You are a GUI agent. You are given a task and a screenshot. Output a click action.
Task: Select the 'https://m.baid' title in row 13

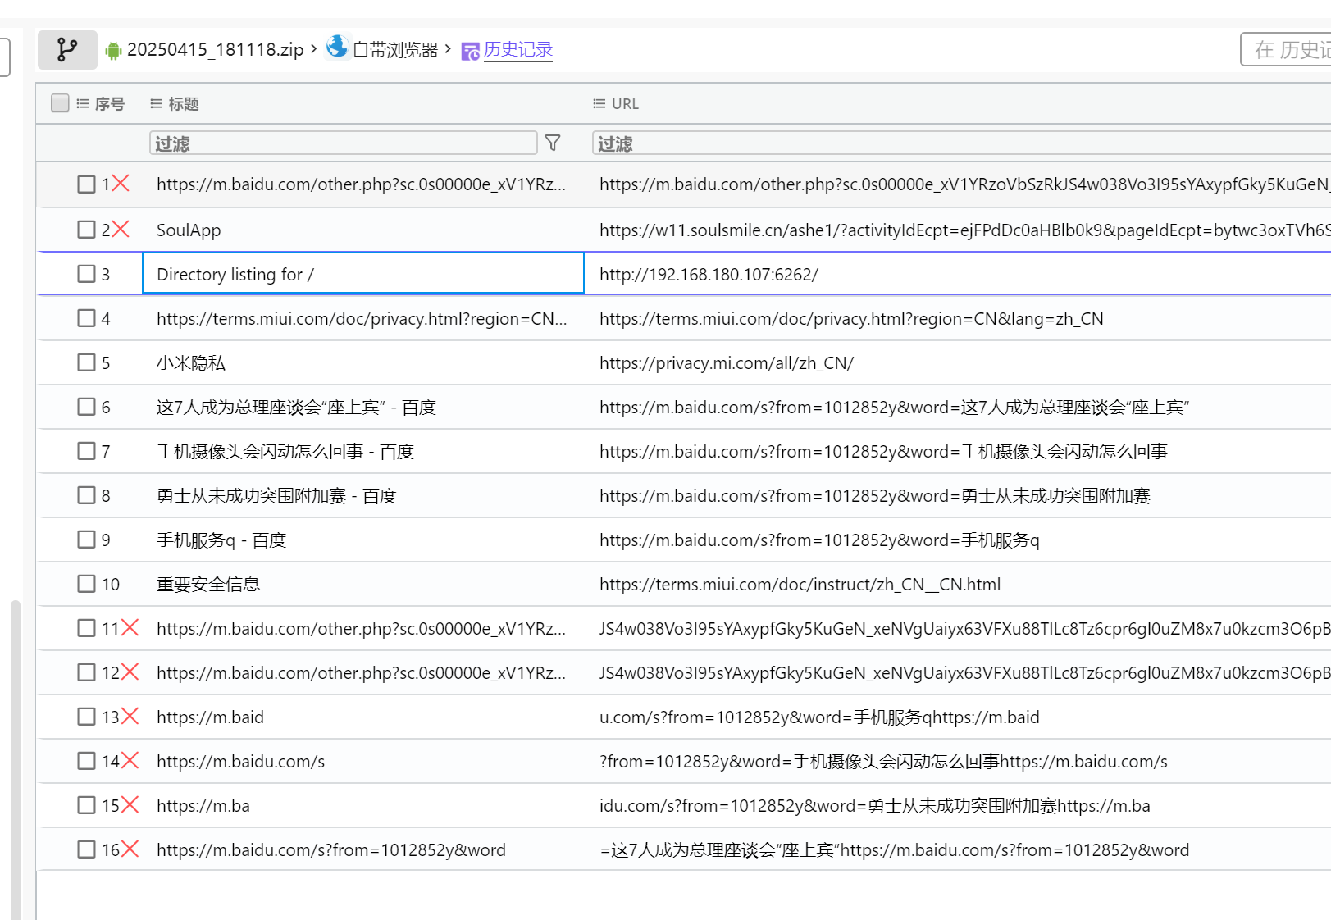pyautogui.click(x=210, y=717)
